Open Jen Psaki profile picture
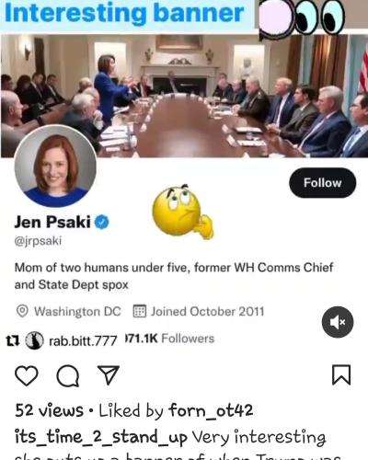The width and height of the screenshot is (368, 460). [55, 167]
